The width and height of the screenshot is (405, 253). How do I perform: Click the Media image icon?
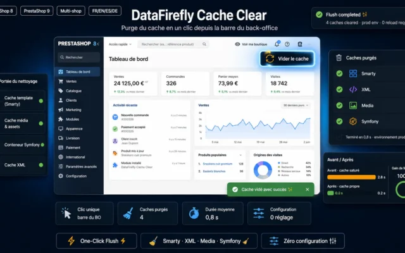(353, 106)
